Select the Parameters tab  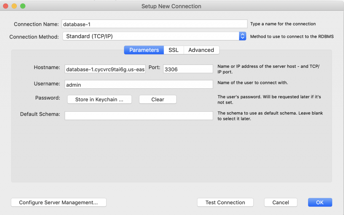(x=144, y=50)
